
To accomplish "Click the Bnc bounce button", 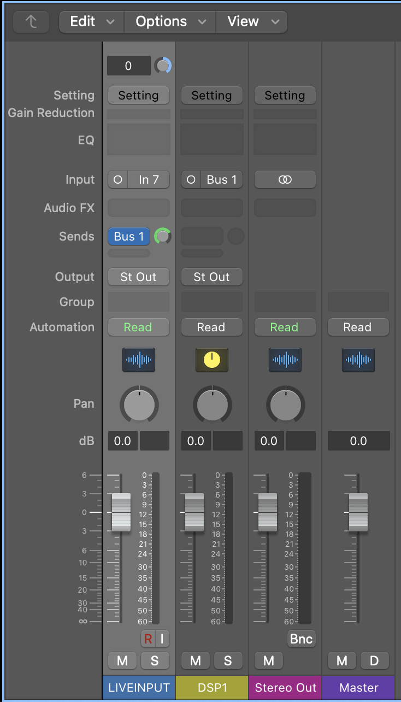I will coord(301,639).
